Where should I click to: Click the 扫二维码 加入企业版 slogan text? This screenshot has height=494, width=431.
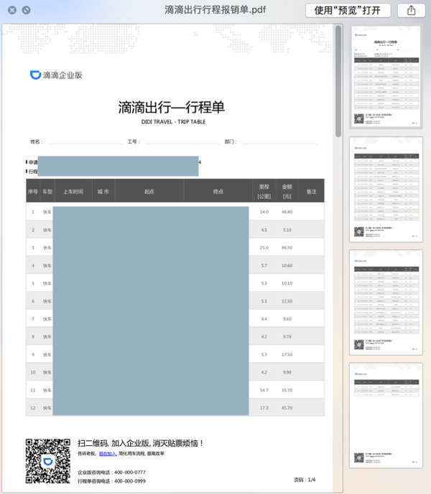[x=141, y=443]
